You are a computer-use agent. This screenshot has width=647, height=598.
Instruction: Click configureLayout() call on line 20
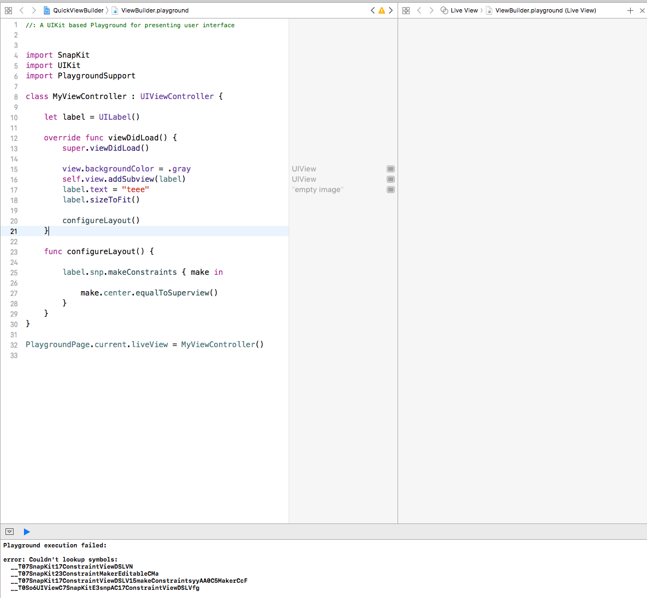101,220
